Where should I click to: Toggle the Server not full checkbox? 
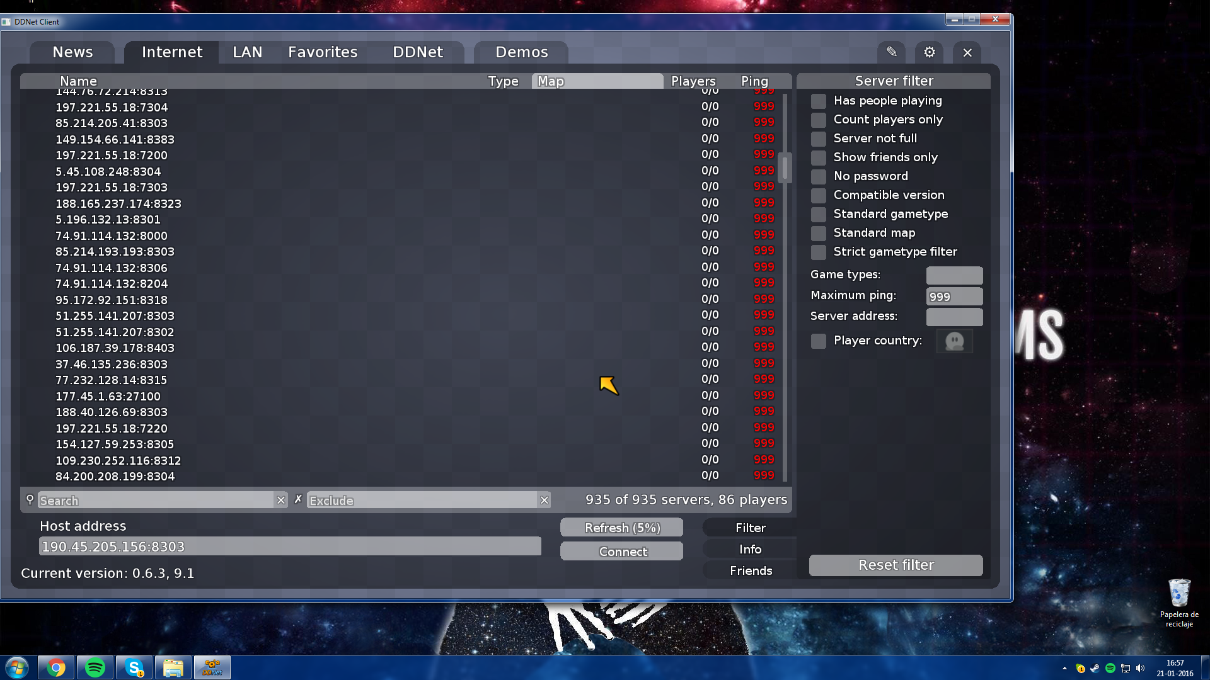pos(819,139)
